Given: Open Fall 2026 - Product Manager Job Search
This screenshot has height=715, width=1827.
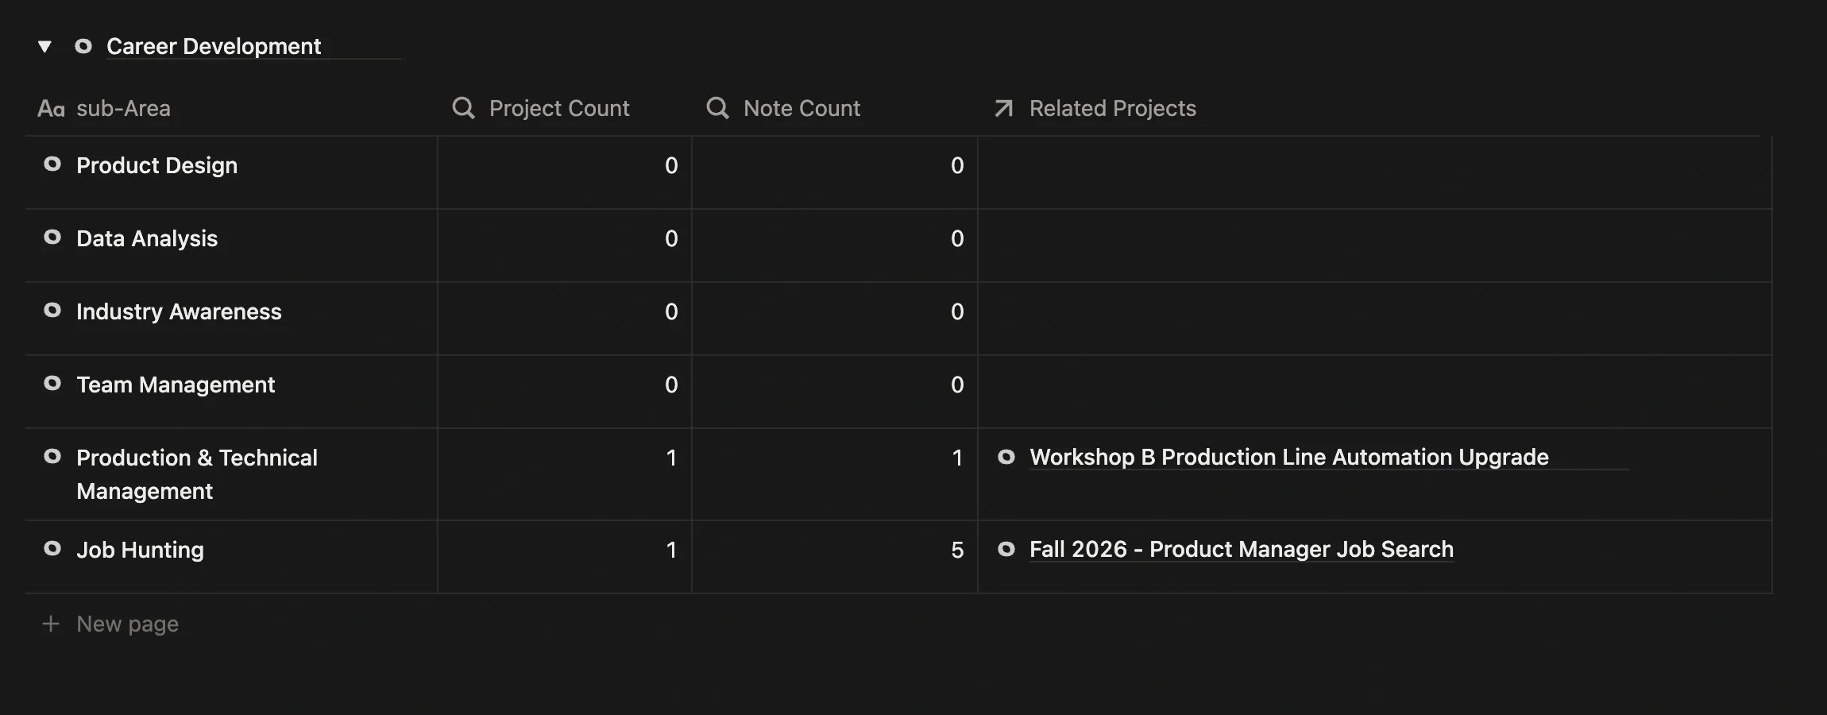Looking at the screenshot, I should tap(1241, 549).
